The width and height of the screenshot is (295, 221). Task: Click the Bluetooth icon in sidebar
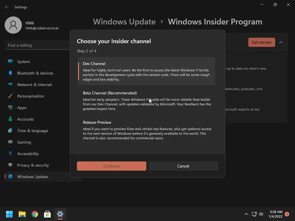[10, 73]
